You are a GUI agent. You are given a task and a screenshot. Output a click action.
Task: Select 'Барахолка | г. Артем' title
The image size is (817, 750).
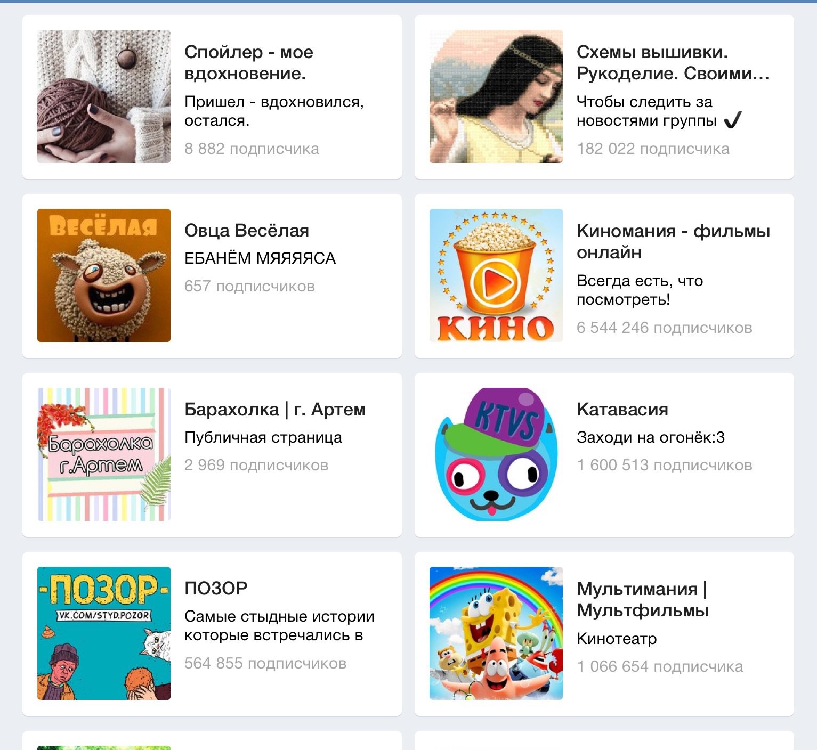coord(275,410)
